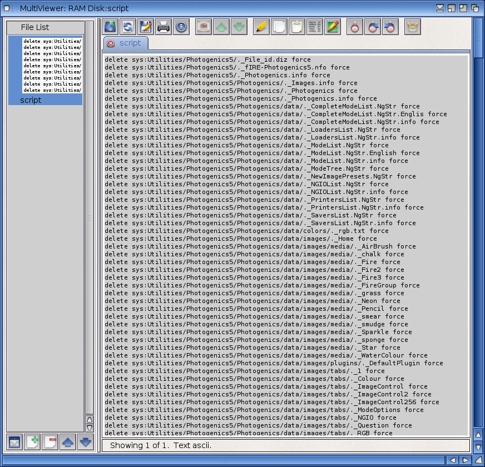Click the window close gadget in title bar
485x467 pixels.
tap(7, 8)
